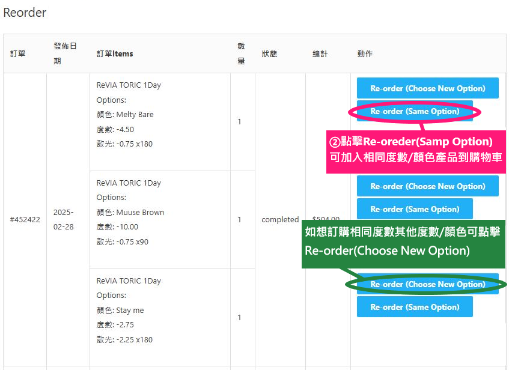This screenshot has height=370, width=512.
Task: Click "ReVIA TORIC 1Day" above Melty Bare
Action: coord(129,85)
